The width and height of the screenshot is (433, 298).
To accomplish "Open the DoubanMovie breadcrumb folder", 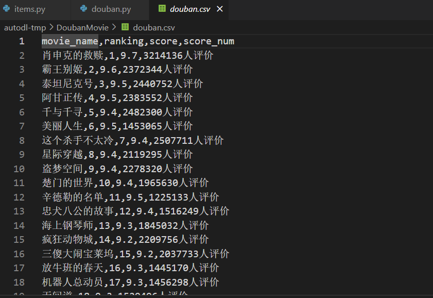I will pyautogui.click(x=82, y=28).
